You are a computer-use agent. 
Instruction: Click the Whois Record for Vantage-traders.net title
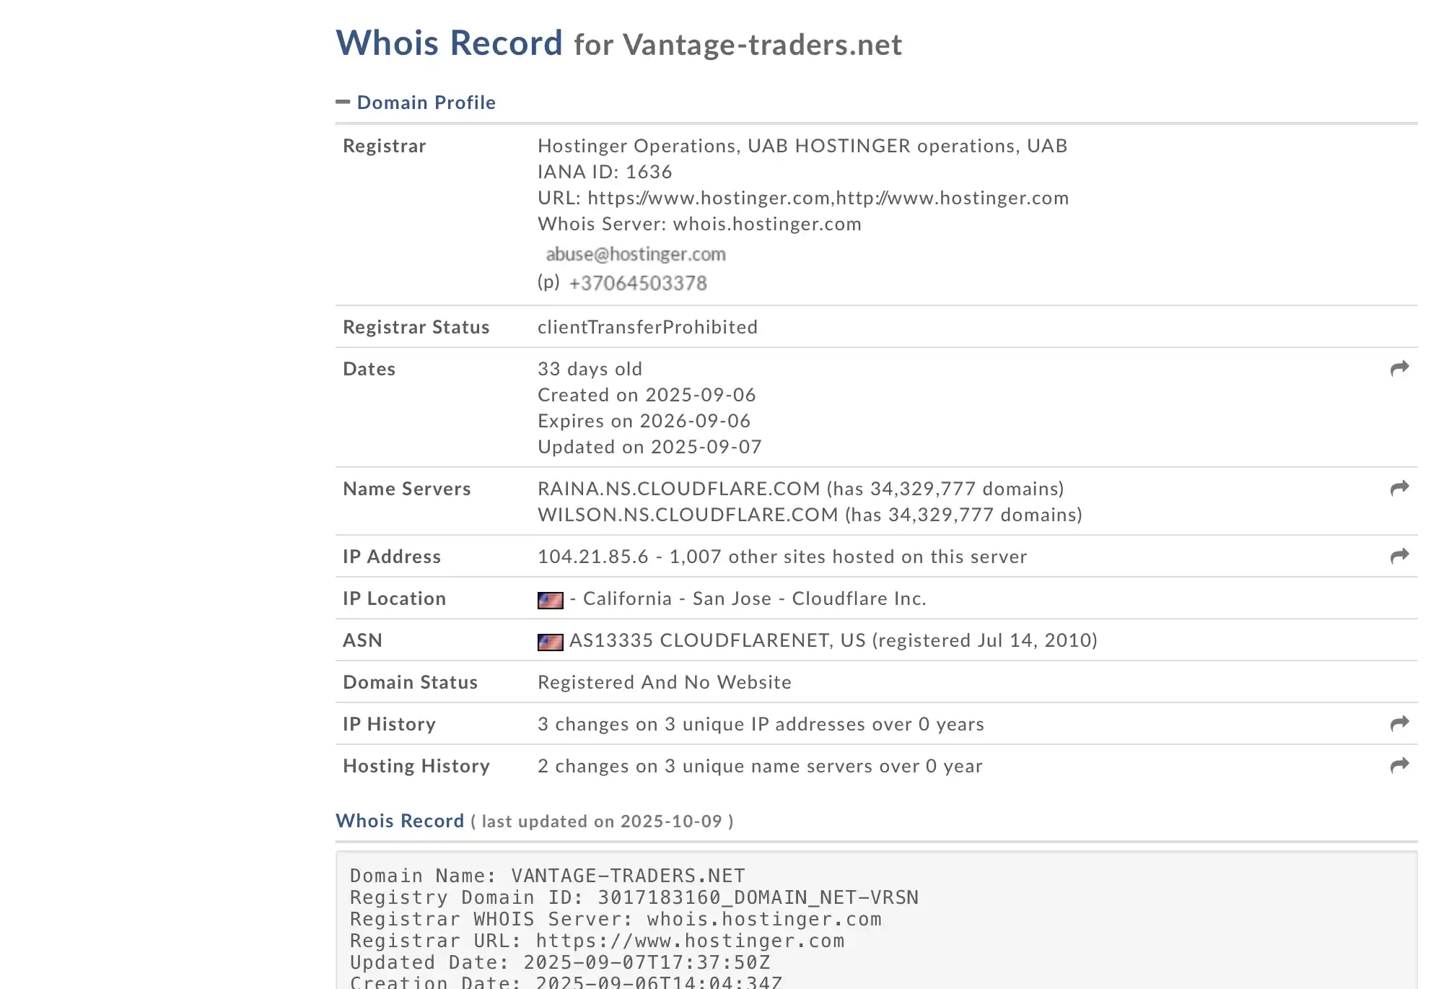click(x=618, y=44)
